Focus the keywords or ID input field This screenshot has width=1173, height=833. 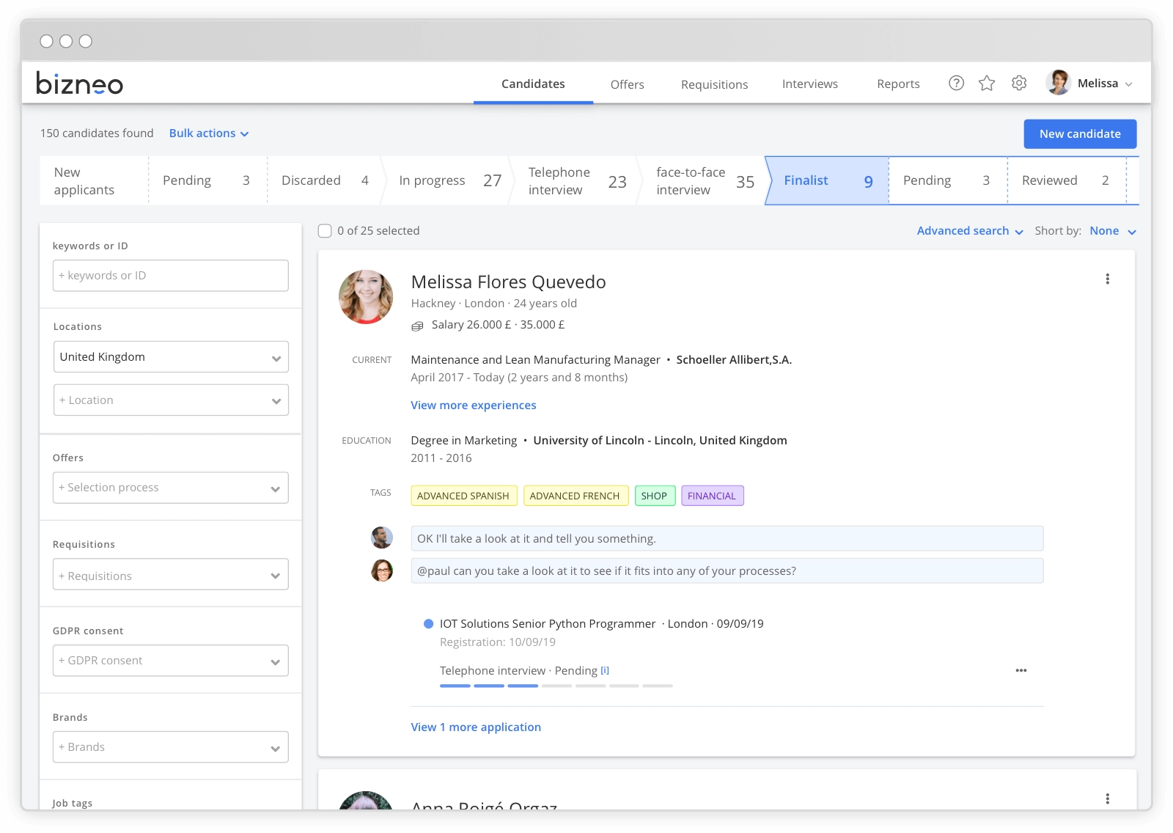pos(171,276)
